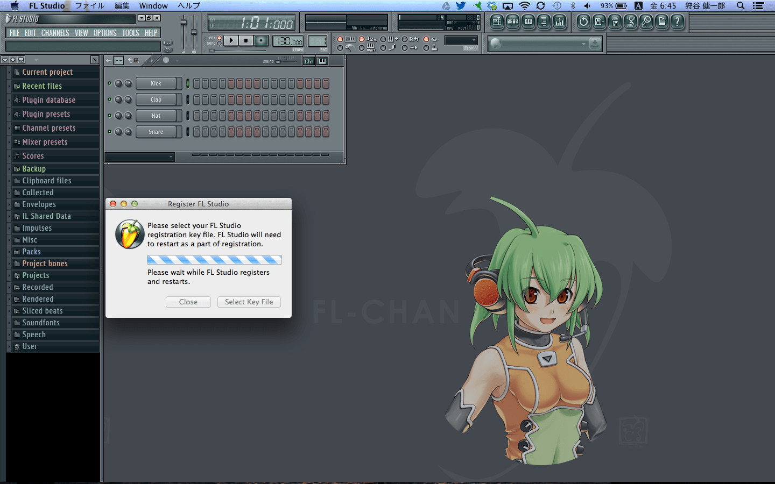Click the Stop button in transport

(246, 40)
